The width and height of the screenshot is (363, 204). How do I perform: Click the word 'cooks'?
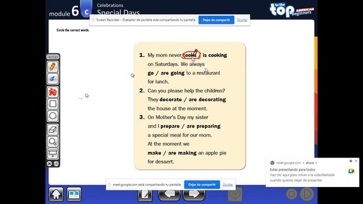tap(189, 55)
